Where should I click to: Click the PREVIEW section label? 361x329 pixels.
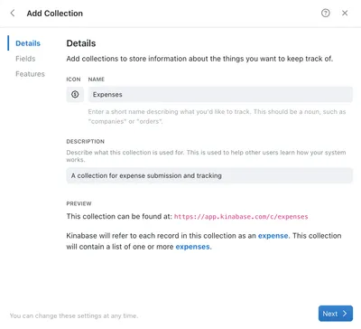(79, 203)
